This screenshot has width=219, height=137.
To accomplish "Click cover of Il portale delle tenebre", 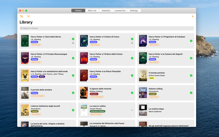I will click(25, 93).
